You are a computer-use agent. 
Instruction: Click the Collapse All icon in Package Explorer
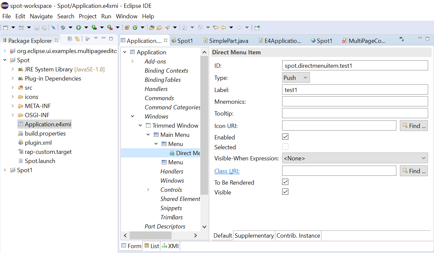tap(70, 39)
